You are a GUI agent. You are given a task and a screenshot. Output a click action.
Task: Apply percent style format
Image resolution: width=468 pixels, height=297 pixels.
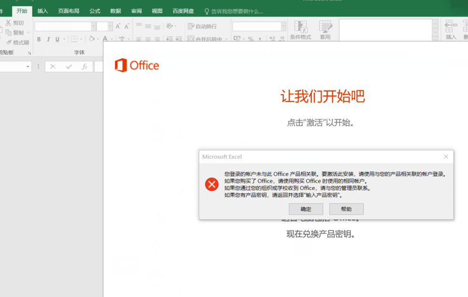251,39
